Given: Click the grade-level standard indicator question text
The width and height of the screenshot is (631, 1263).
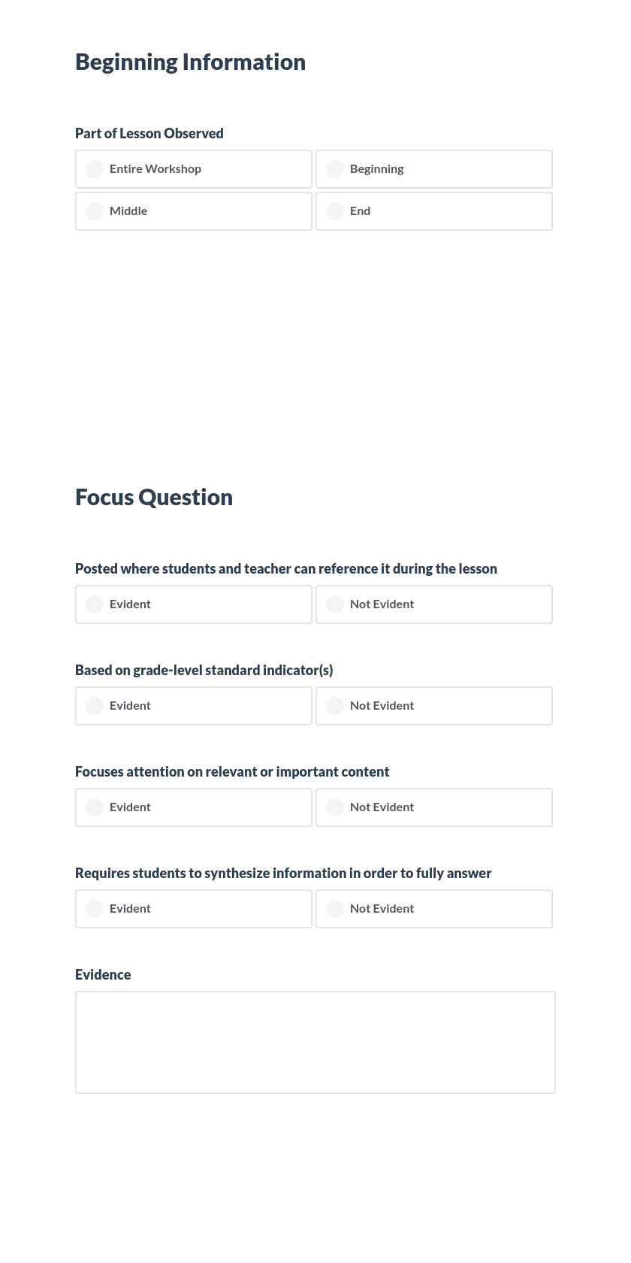Looking at the screenshot, I should pos(204,670).
